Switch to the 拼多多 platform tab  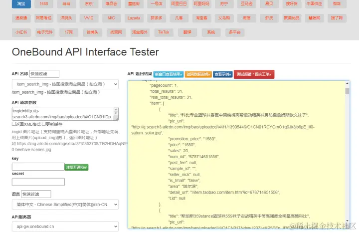click(157, 18)
